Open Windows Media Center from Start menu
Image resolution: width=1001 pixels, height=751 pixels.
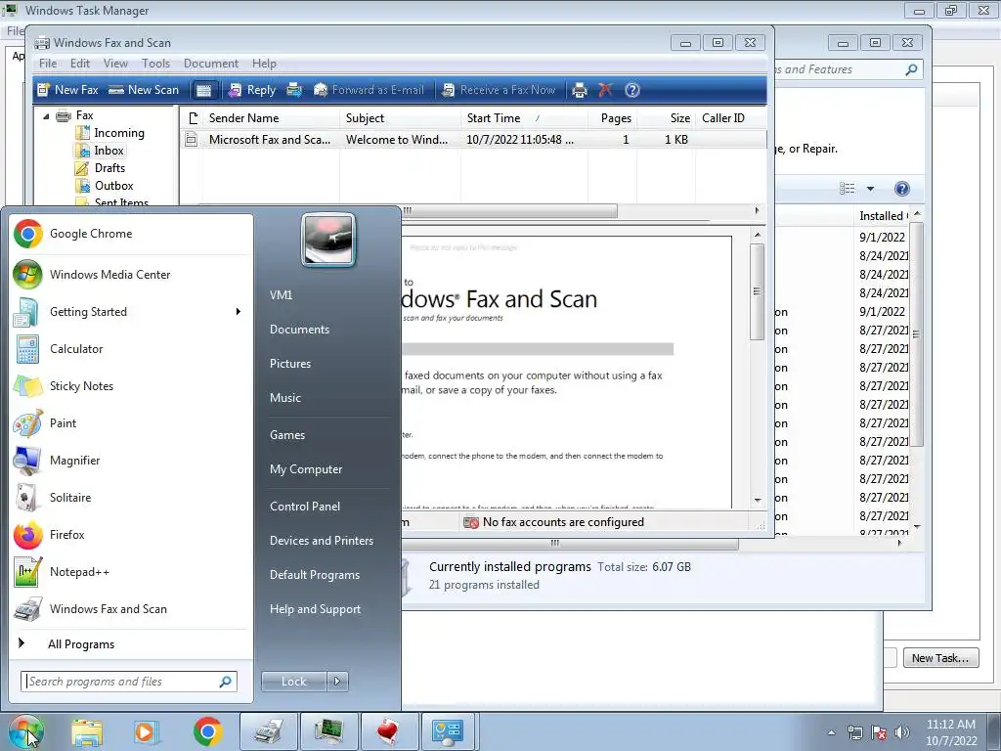click(x=130, y=275)
